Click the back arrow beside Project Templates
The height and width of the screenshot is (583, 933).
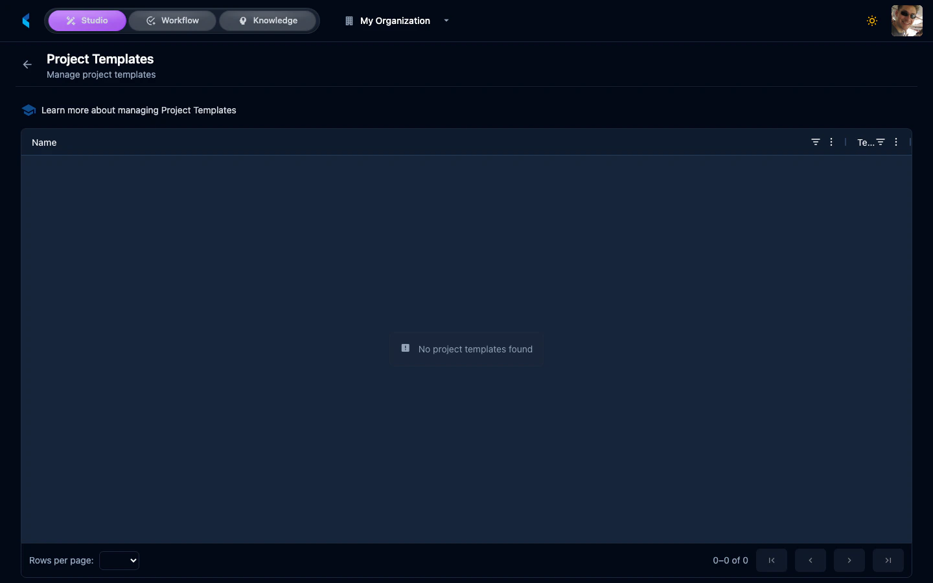click(27, 64)
